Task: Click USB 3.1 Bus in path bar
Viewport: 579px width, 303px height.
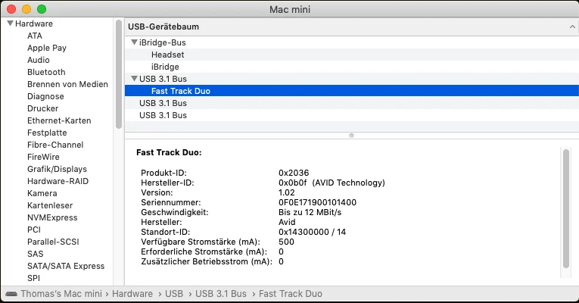Action: pos(221,294)
